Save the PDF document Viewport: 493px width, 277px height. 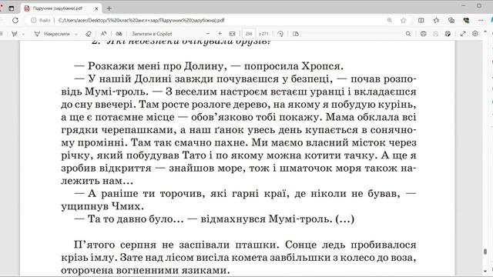coord(435,34)
